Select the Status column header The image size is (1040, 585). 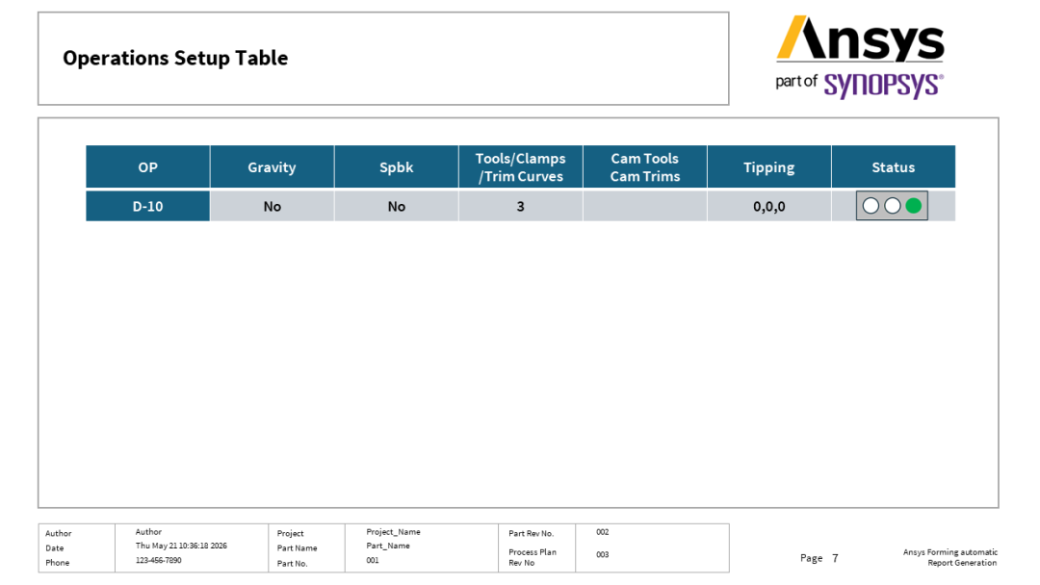tap(894, 167)
